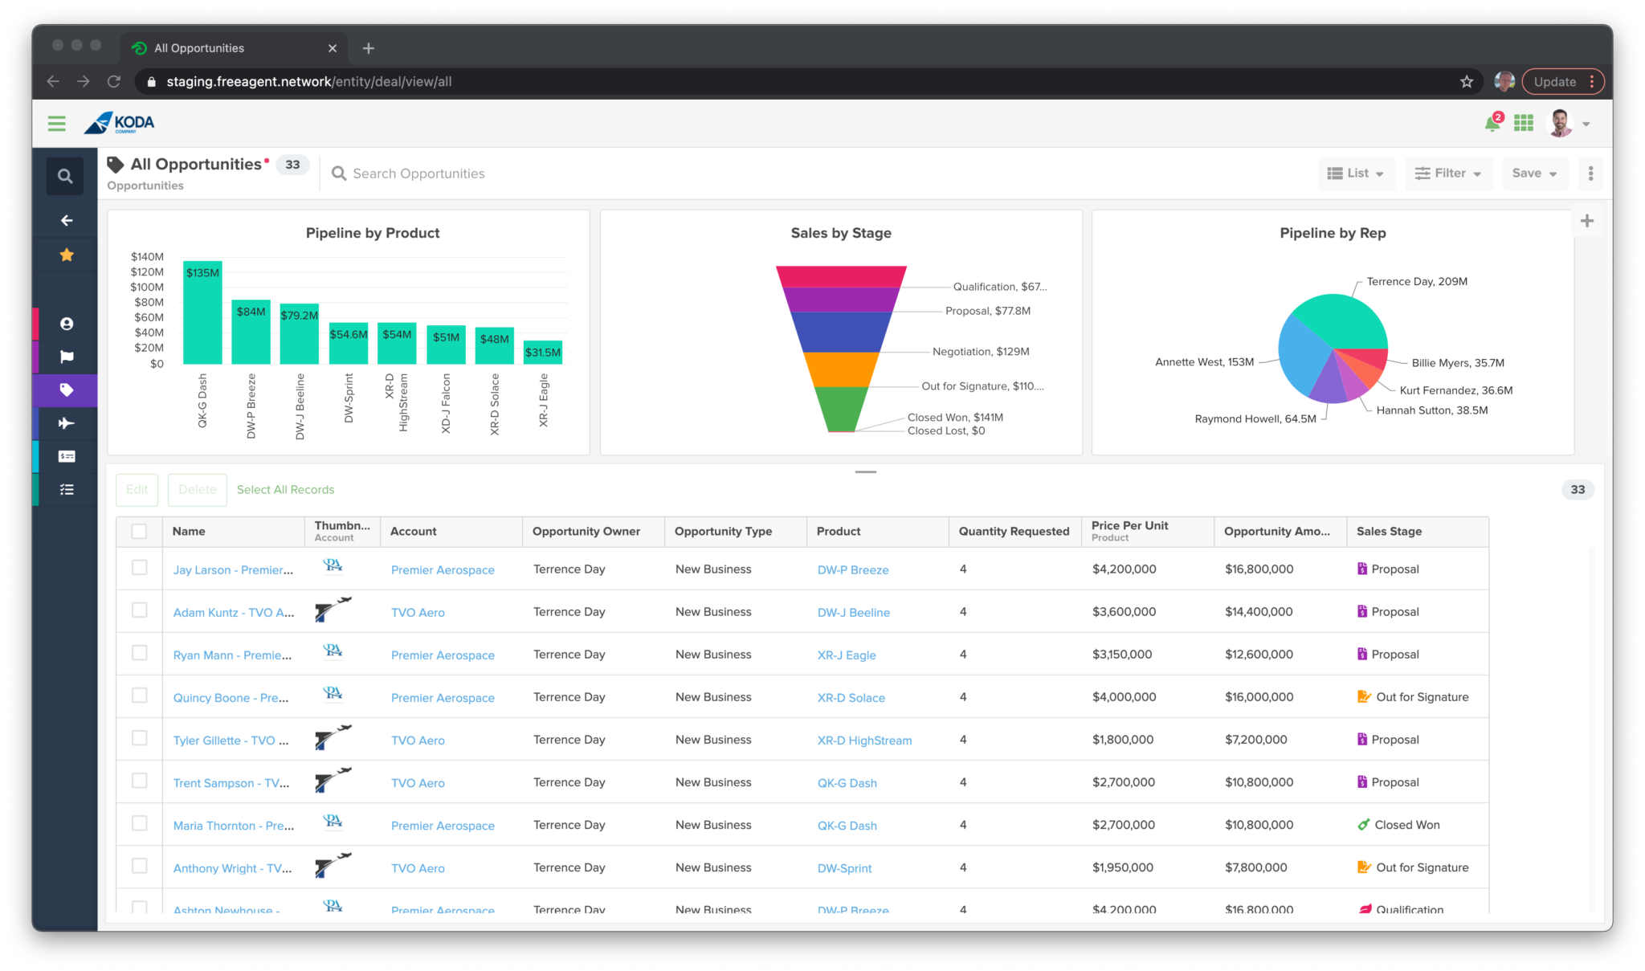Click the Edit button
The image size is (1645, 971).
[x=137, y=489]
